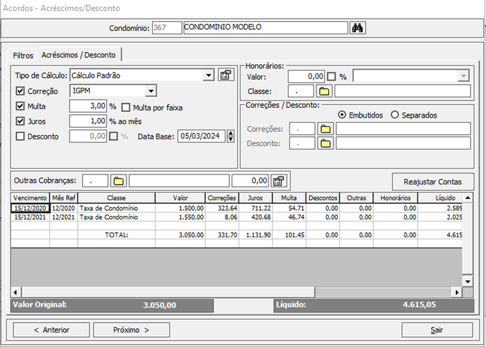Click Correções cell 8,06
The image size is (486, 347).
[222, 217]
